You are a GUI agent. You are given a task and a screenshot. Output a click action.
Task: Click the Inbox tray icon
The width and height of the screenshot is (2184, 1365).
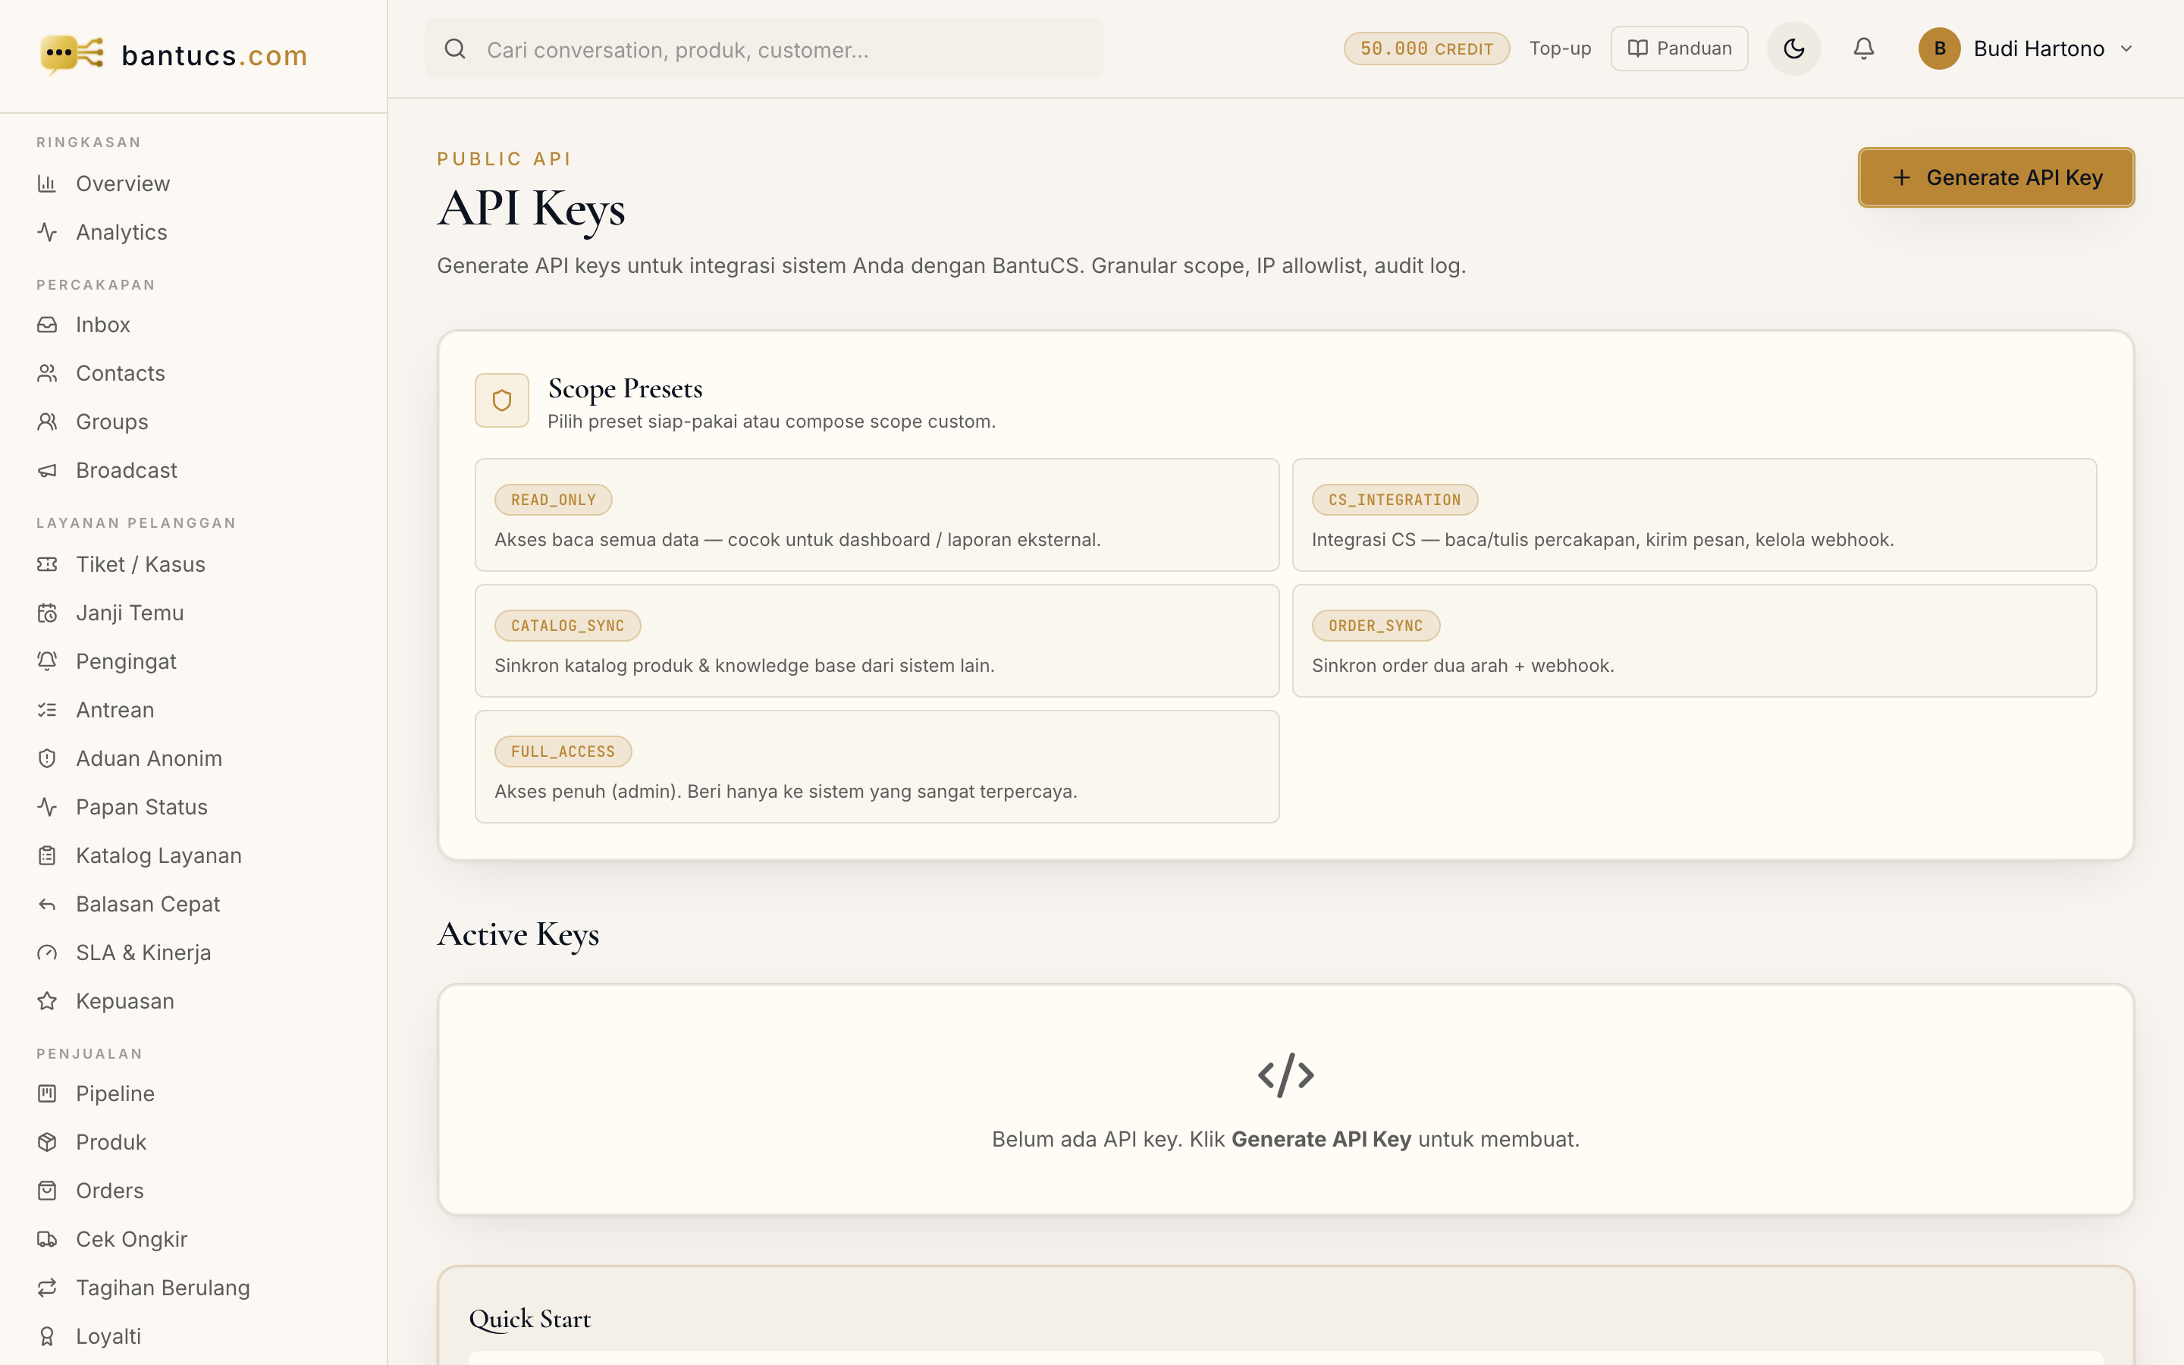coord(47,324)
